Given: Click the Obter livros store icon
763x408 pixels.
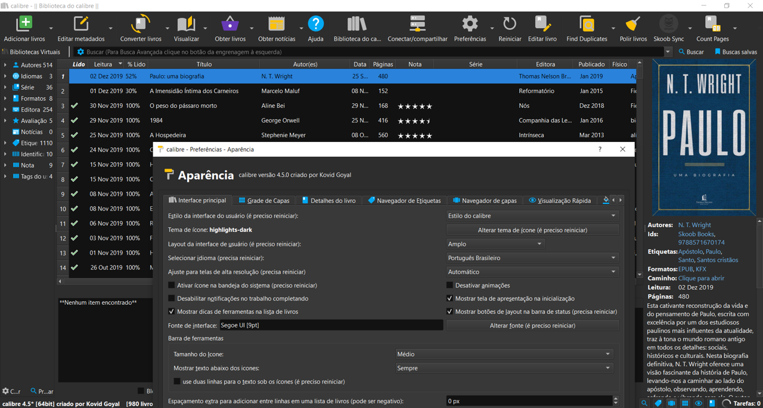Looking at the screenshot, I should point(229,24).
